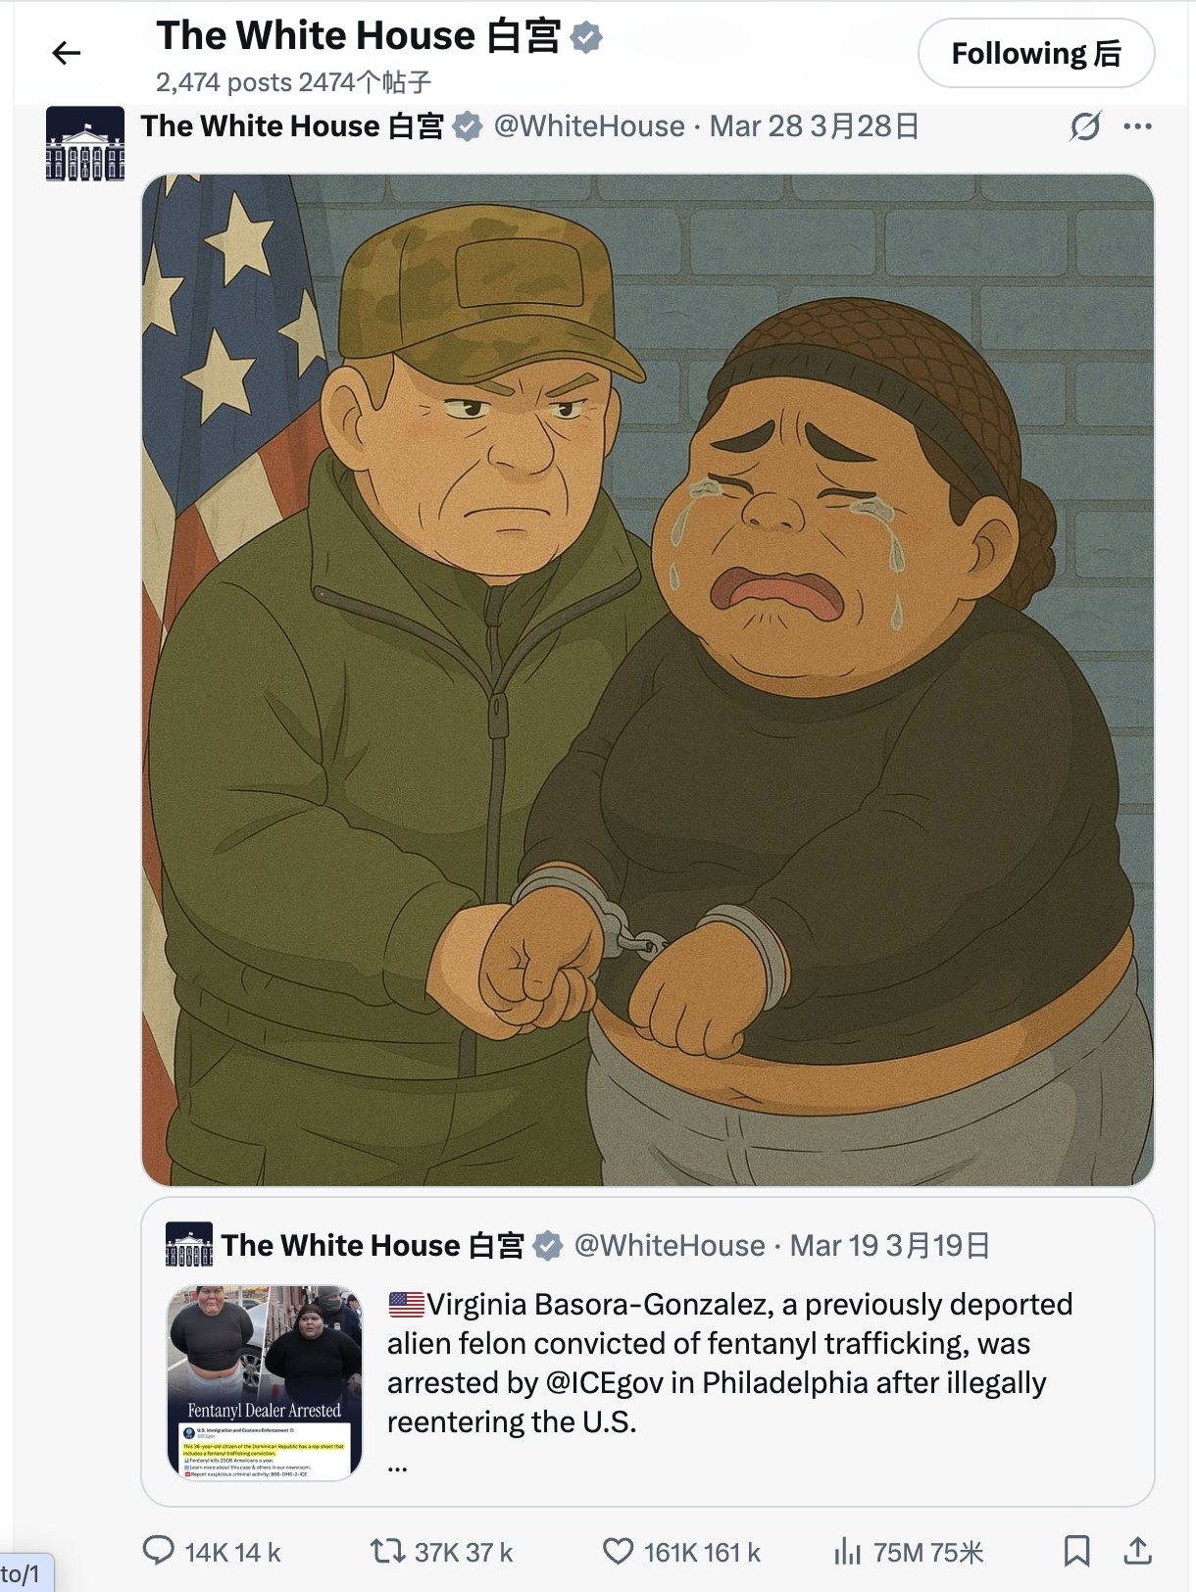Viewport: 1196px width, 1592px height.
Task: Click the @WhiteHouse handle in quoted post
Action: tap(670, 1245)
